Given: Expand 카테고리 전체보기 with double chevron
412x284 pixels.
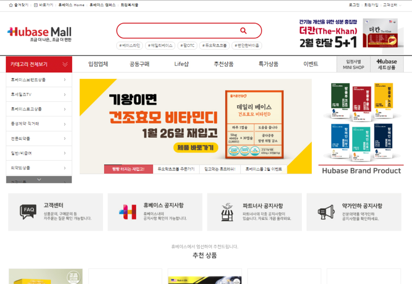Looking at the screenshot, I should click(65, 64).
